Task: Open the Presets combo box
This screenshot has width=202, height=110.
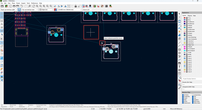Action: point(192,85)
